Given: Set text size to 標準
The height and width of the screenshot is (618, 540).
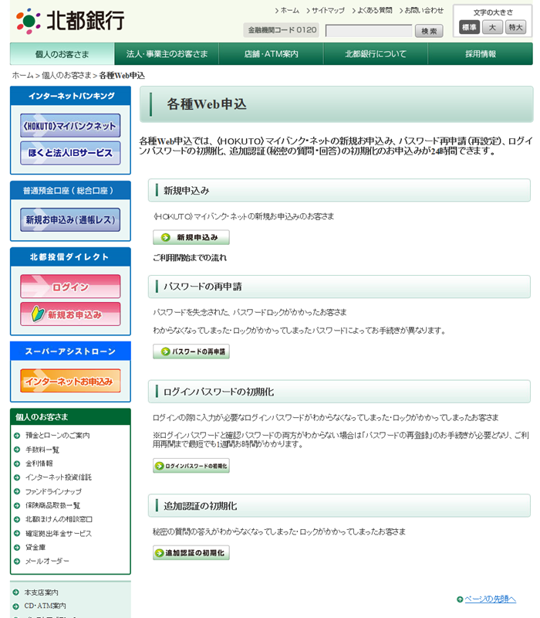Looking at the screenshot, I should point(469,27).
